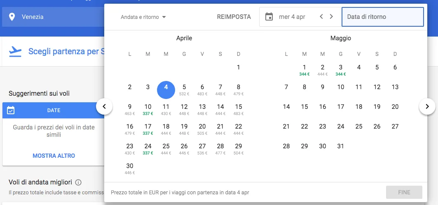Click the airplane departure icon
The width and height of the screenshot is (438, 205).
pyautogui.click(x=15, y=51)
